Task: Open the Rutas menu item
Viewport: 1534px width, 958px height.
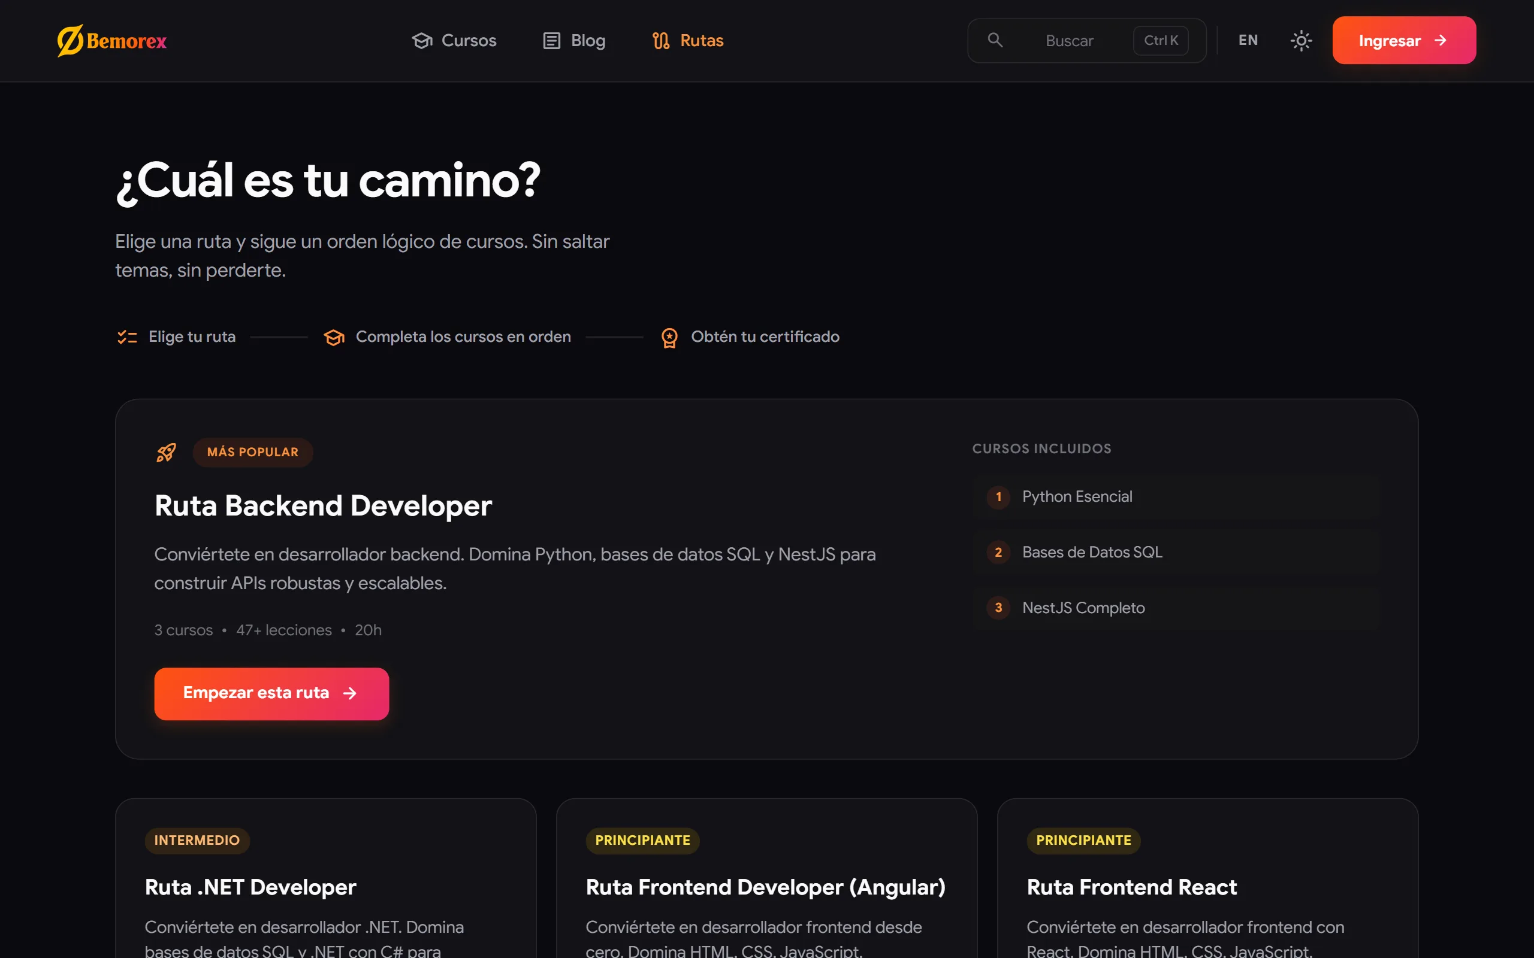Action: pos(688,41)
